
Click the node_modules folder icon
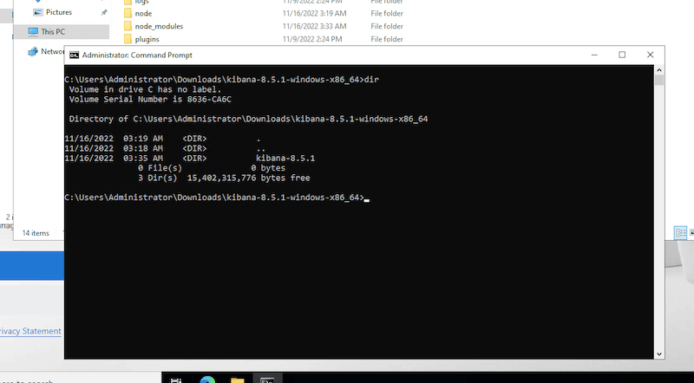(128, 26)
